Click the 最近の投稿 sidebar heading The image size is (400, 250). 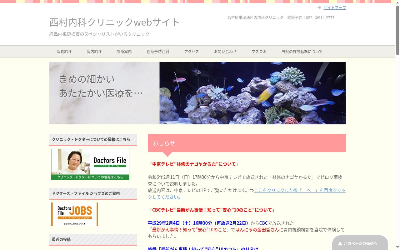point(93,239)
